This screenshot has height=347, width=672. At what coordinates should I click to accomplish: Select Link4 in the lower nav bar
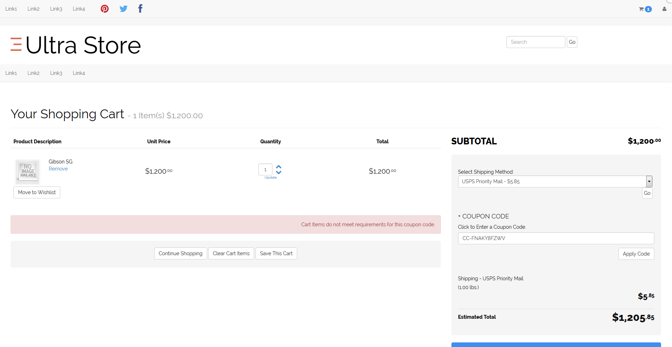tap(79, 73)
